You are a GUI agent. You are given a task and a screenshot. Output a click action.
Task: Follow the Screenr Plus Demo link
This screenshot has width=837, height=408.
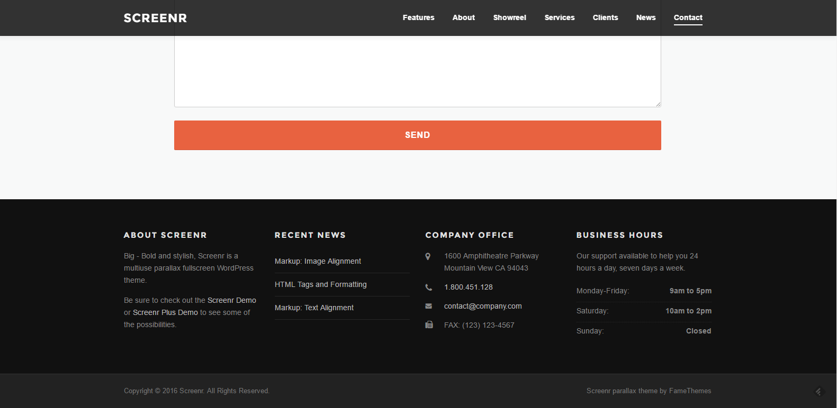tap(165, 312)
